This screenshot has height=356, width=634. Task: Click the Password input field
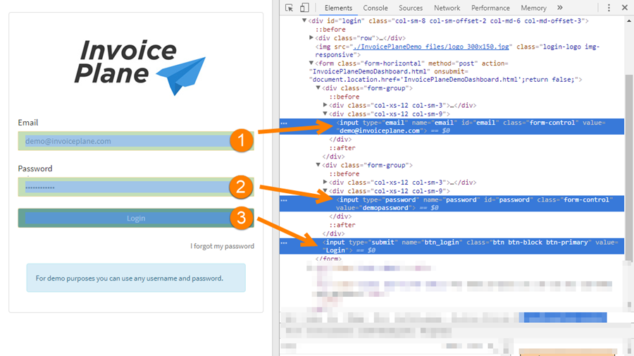(136, 188)
